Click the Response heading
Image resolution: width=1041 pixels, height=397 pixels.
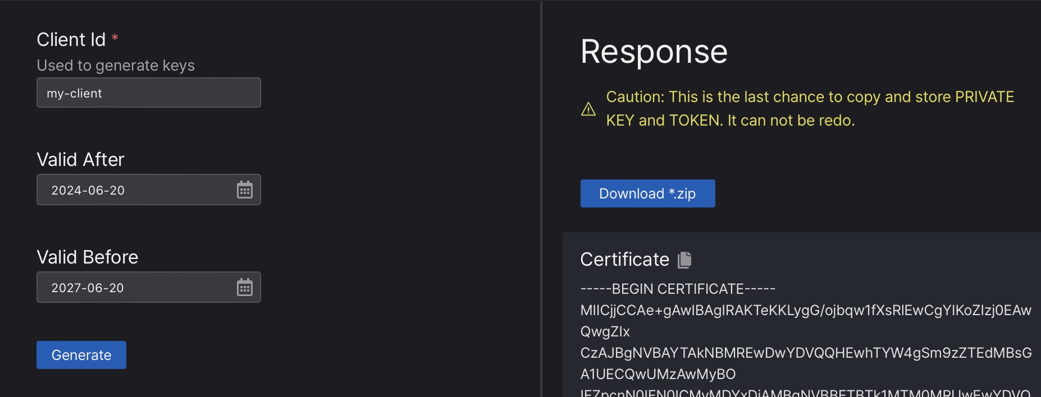pyautogui.click(x=654, y=52)
